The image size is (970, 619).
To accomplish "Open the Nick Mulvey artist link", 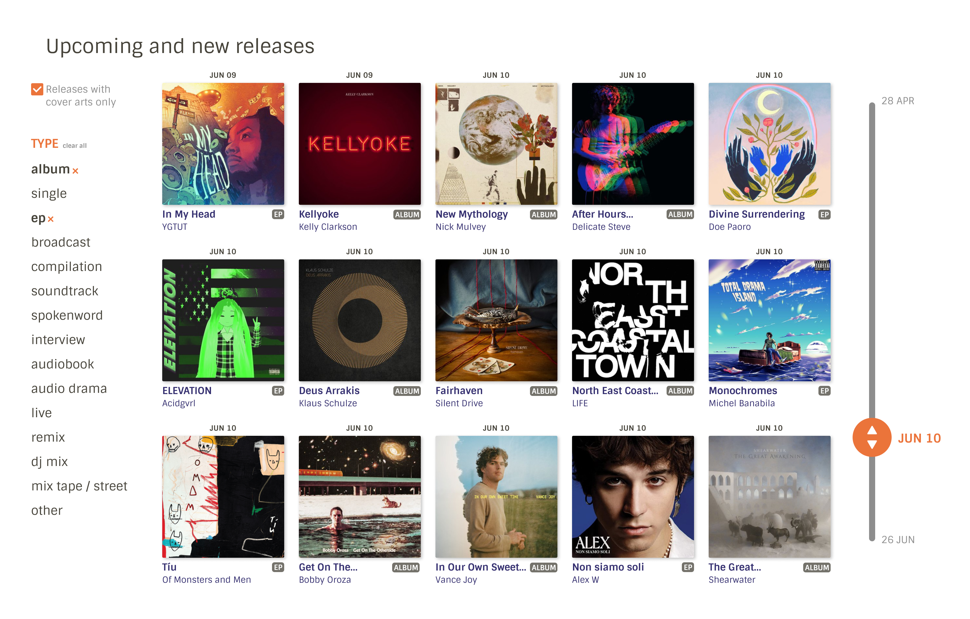I will click(x=460, y=227).
